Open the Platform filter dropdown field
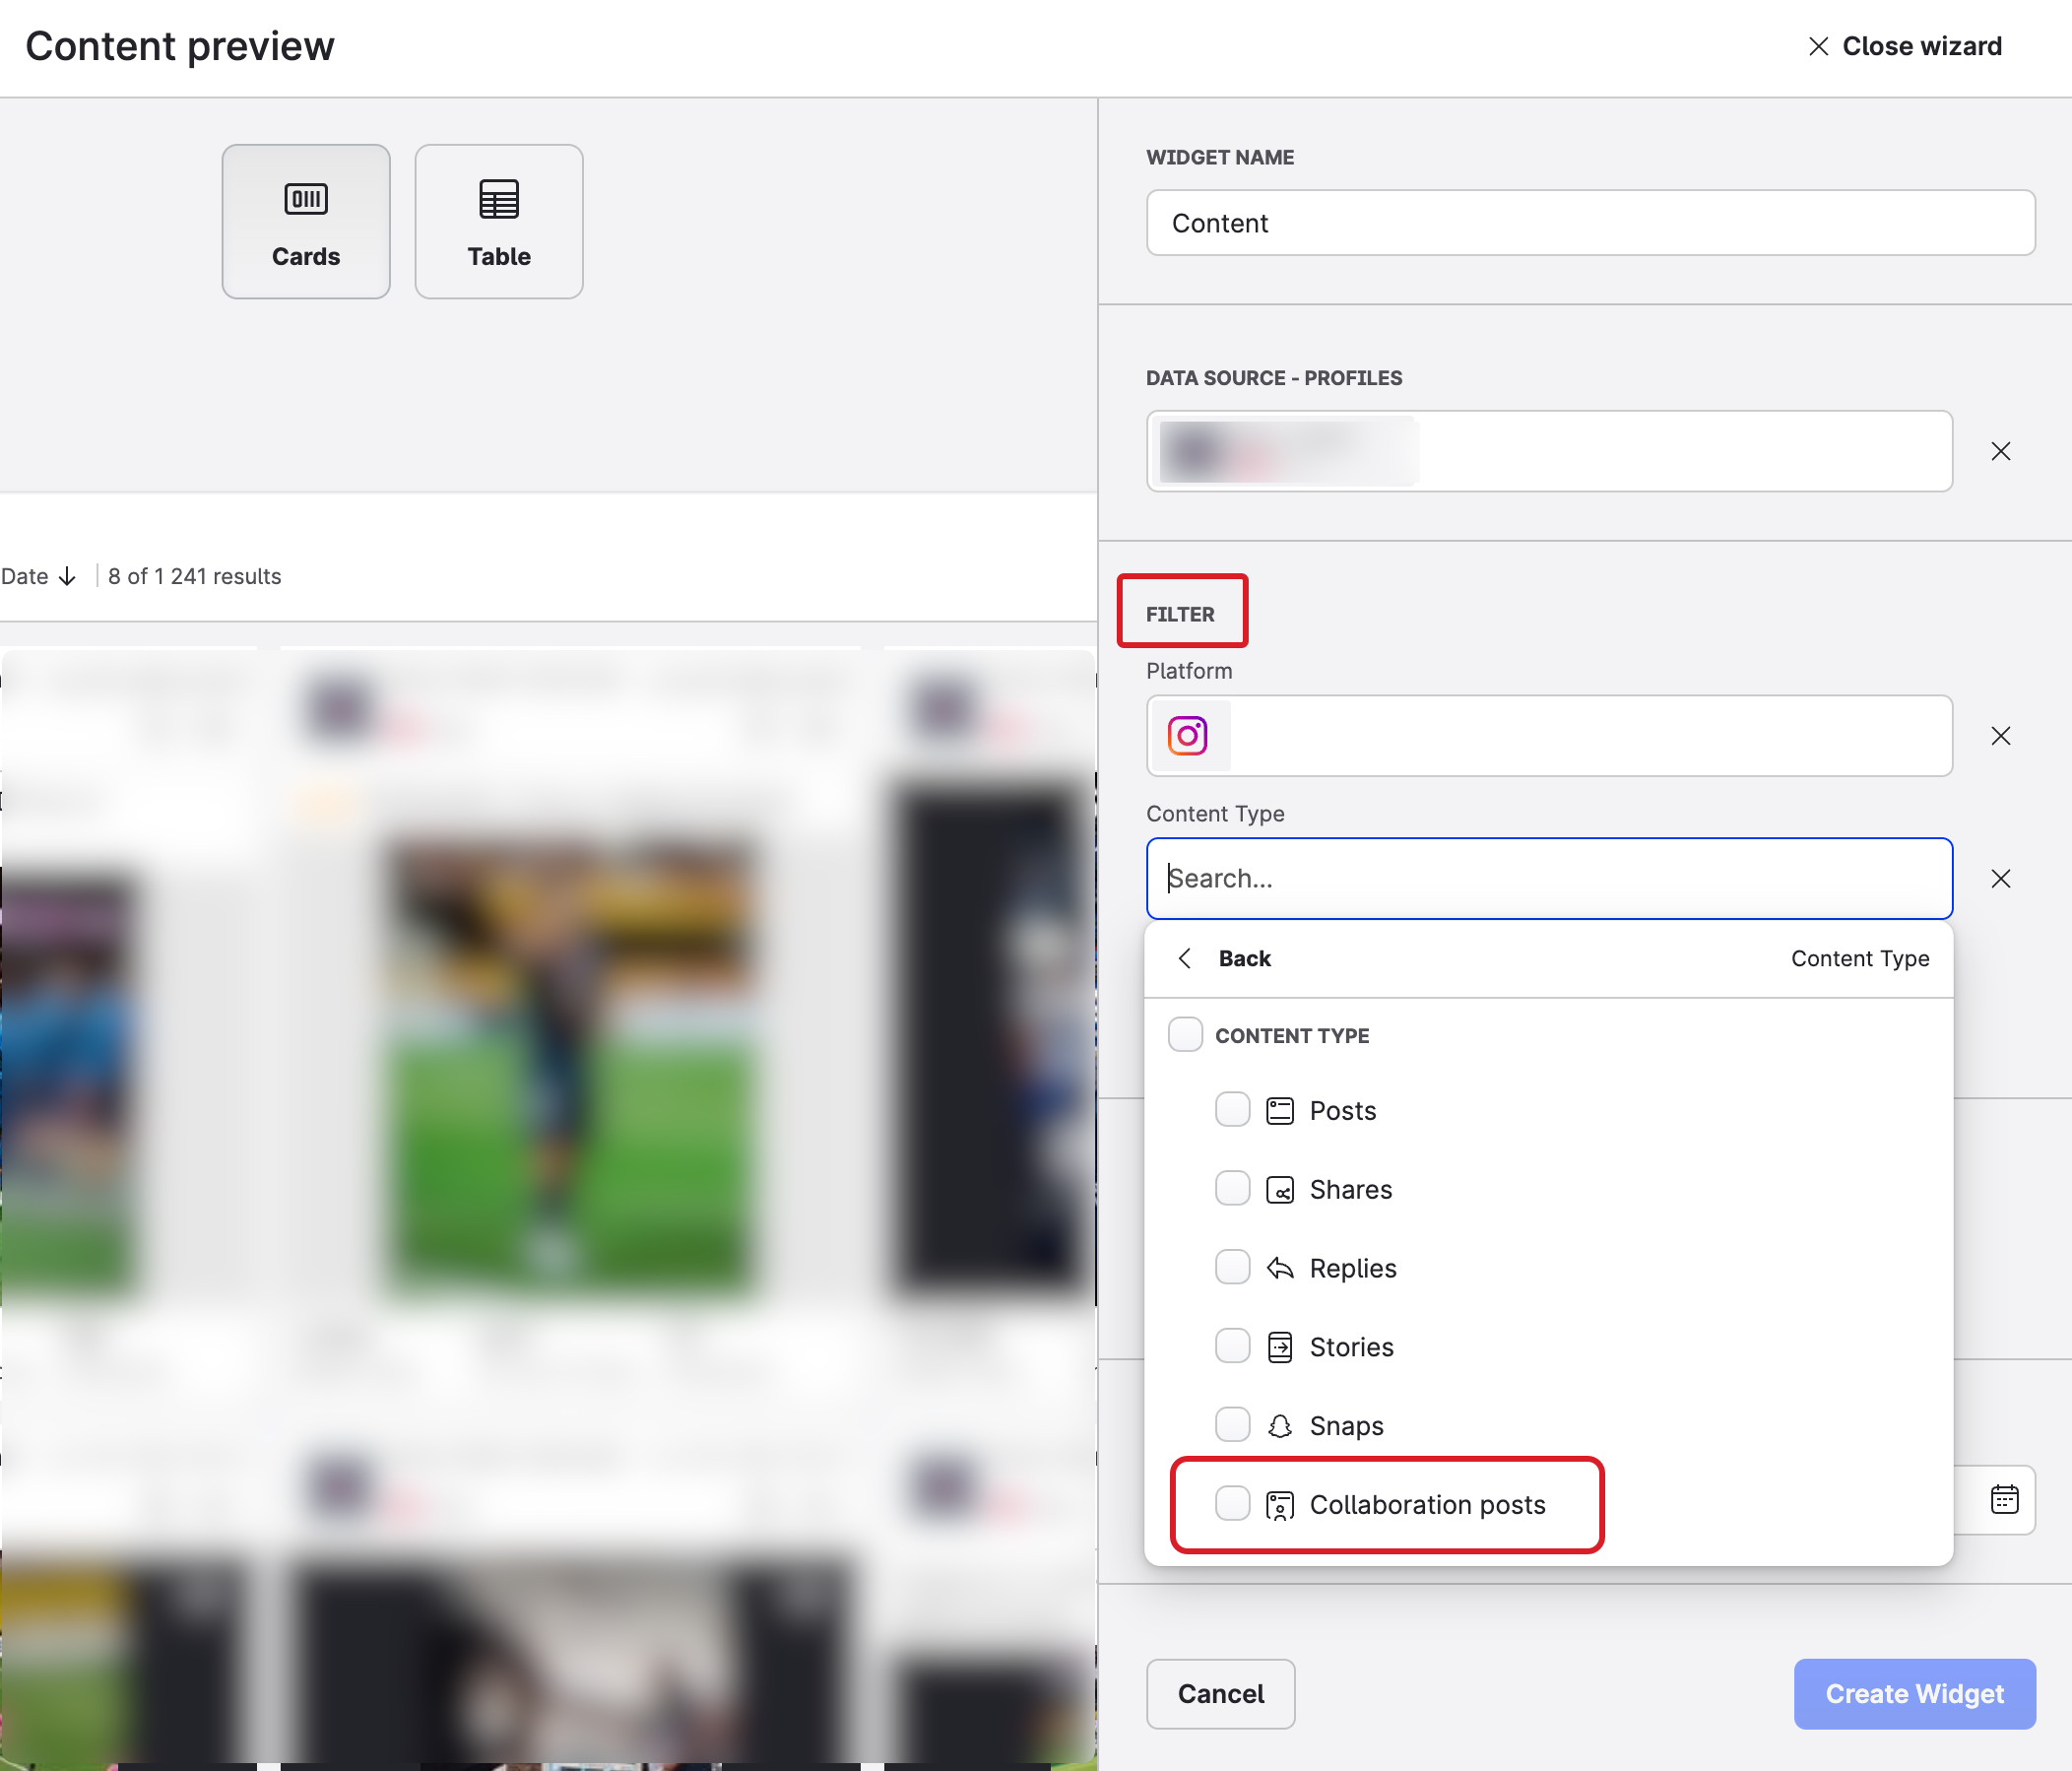Screen dimensions: 2072x1771 pyautogui.click(x=1590, y=736)
